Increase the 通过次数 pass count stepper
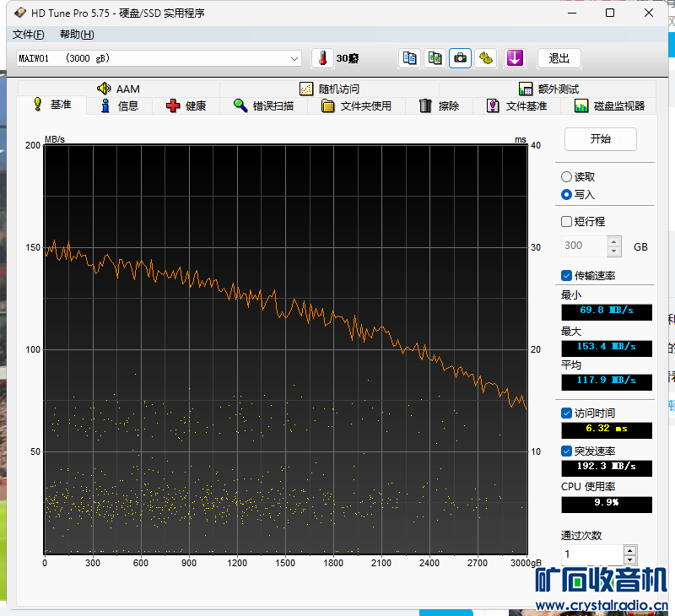The image size is (675, 616). [629, 550]
